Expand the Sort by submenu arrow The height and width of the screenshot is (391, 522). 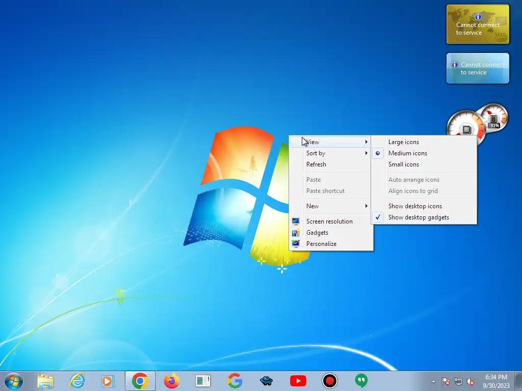click(x=366, y=153)
